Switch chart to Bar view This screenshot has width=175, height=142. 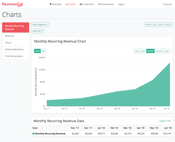[44, 51]
